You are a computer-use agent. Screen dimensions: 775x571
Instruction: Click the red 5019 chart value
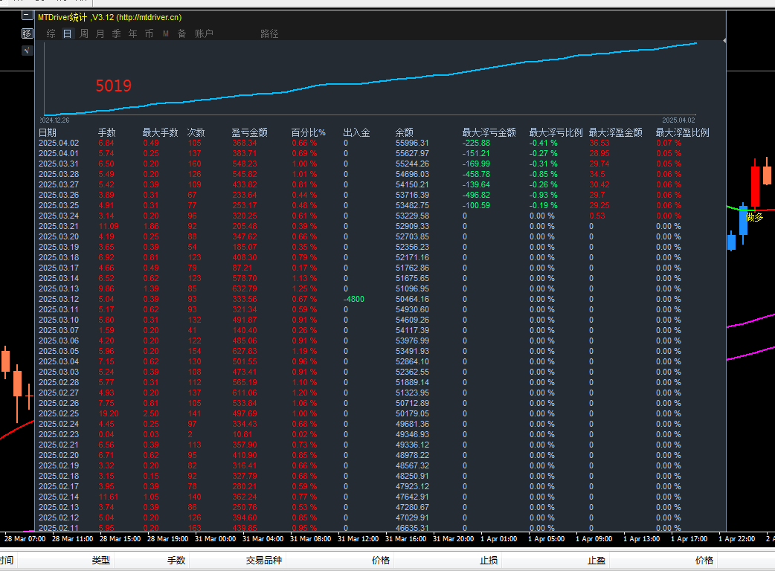[x=114, y=86]
